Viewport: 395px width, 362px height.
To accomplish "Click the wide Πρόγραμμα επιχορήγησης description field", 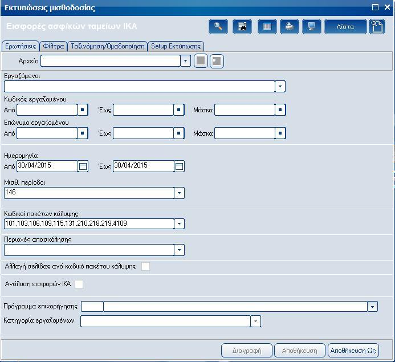I will pyautogui.click(x=235, y=307).
